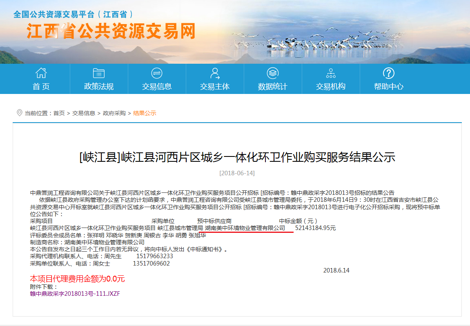Open the 首页 navigation menu item
This screenshot has width=470, height=326.
41,87
